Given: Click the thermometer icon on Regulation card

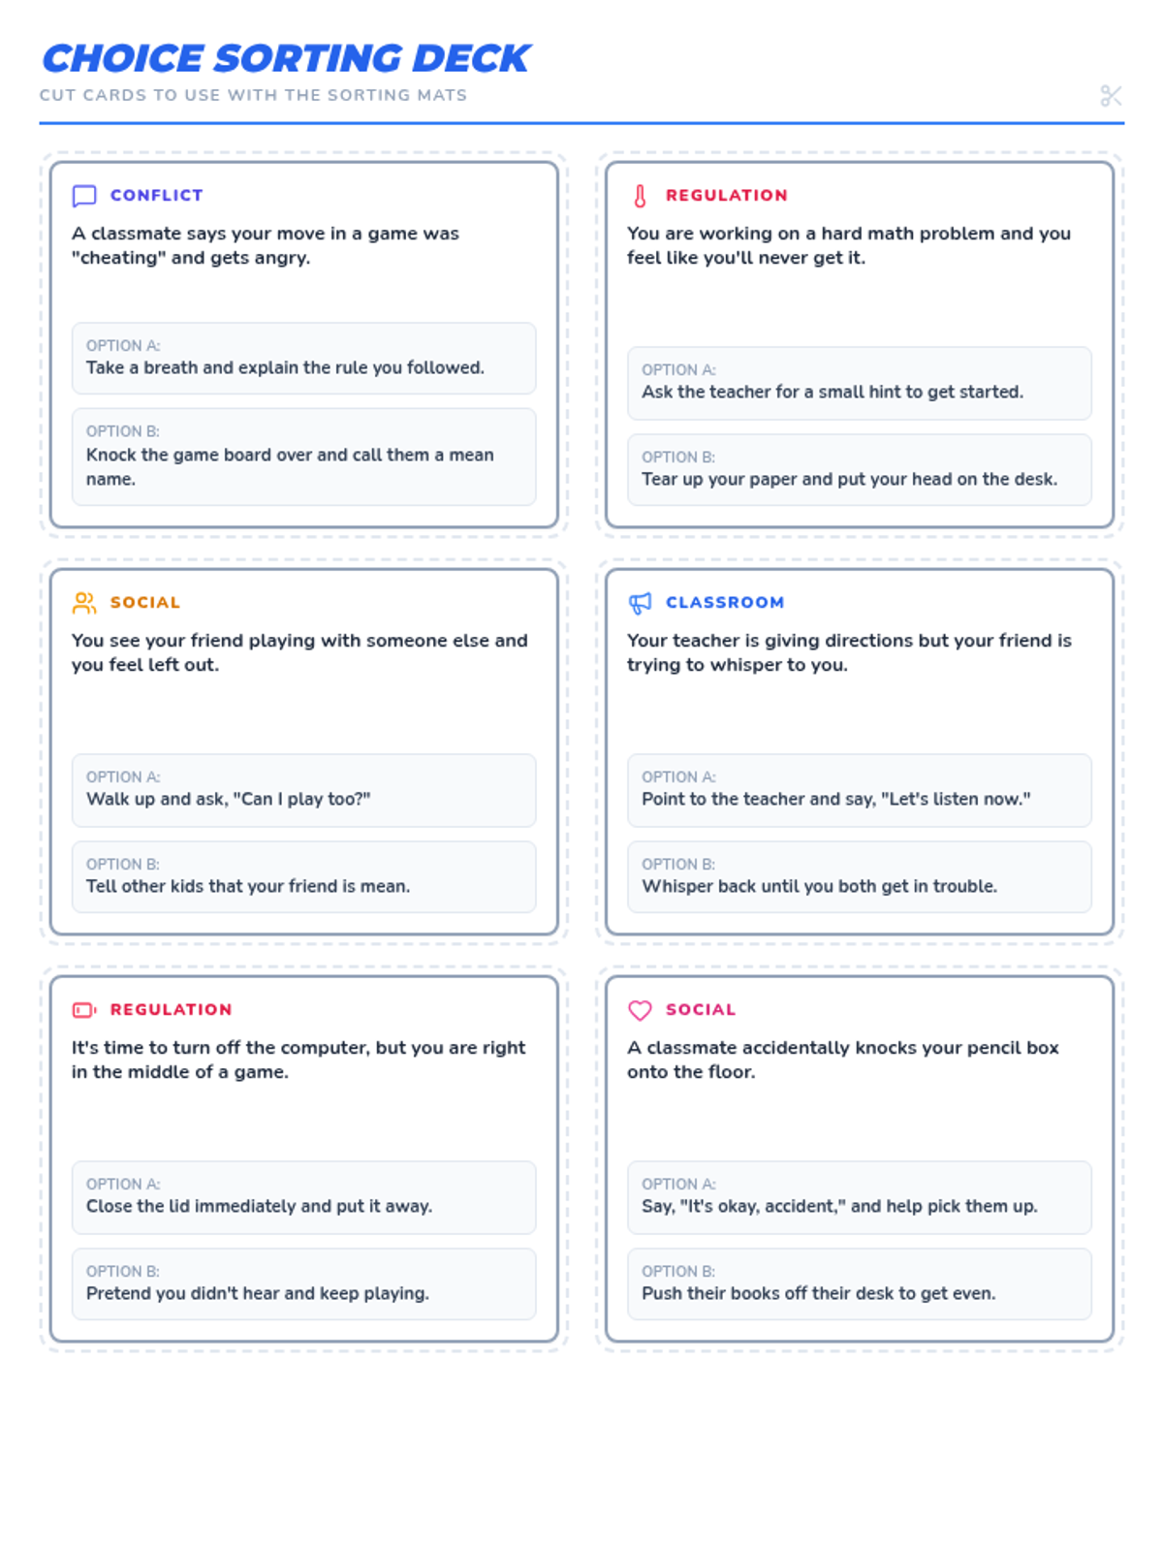Looking at the screenshot, I should coord(640,196).
